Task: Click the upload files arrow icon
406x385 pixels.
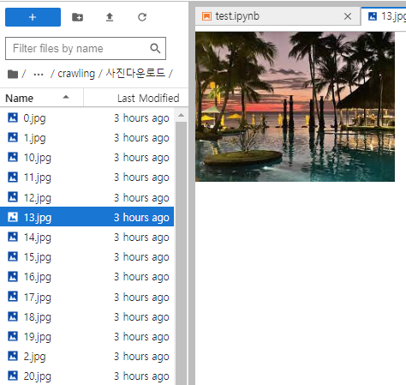Action: point(110,17)
